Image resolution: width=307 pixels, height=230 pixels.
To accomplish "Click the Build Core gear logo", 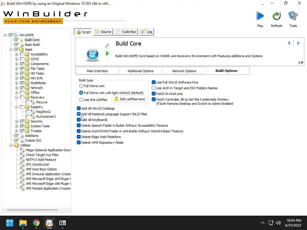I will (x=93, y=55).
